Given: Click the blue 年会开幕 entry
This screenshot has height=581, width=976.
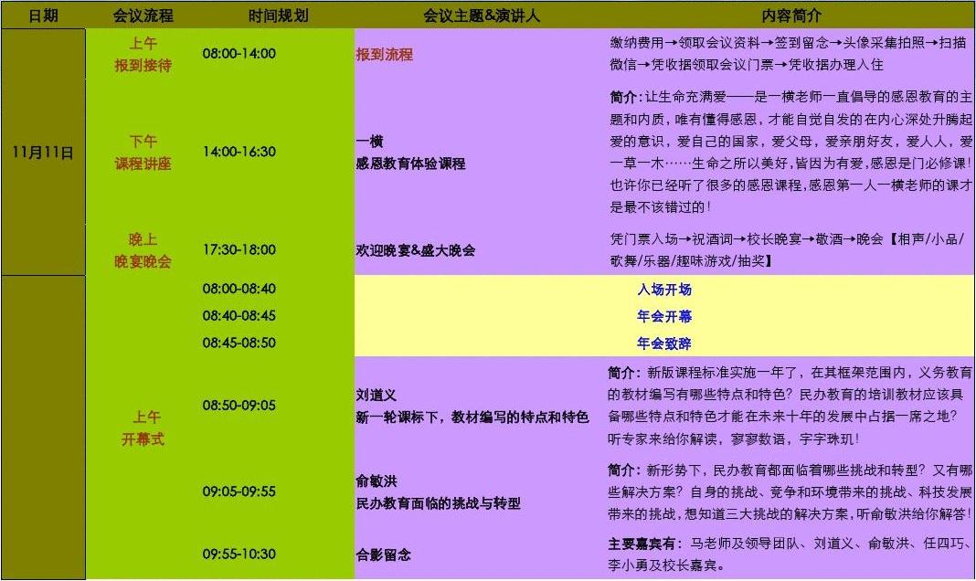Looking at the screenshot, I should 664,316.
